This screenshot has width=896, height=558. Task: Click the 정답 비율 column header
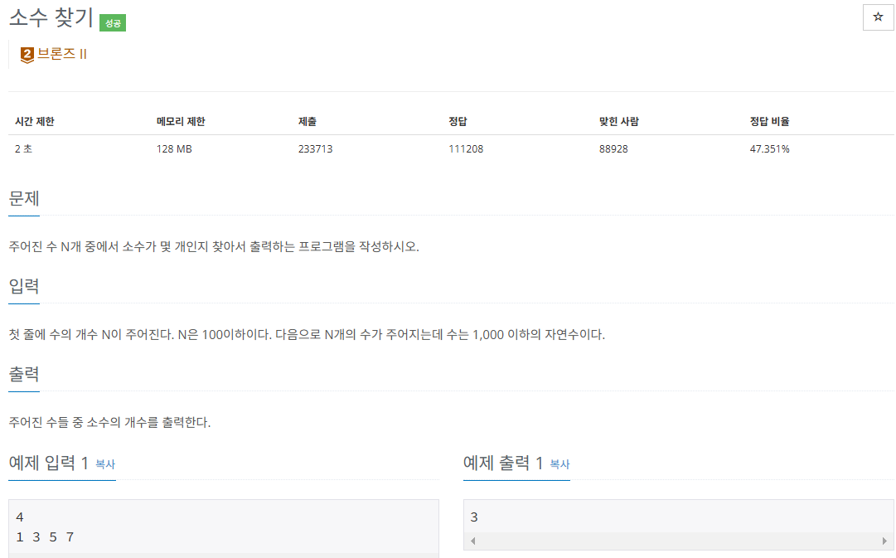[770, 121]
